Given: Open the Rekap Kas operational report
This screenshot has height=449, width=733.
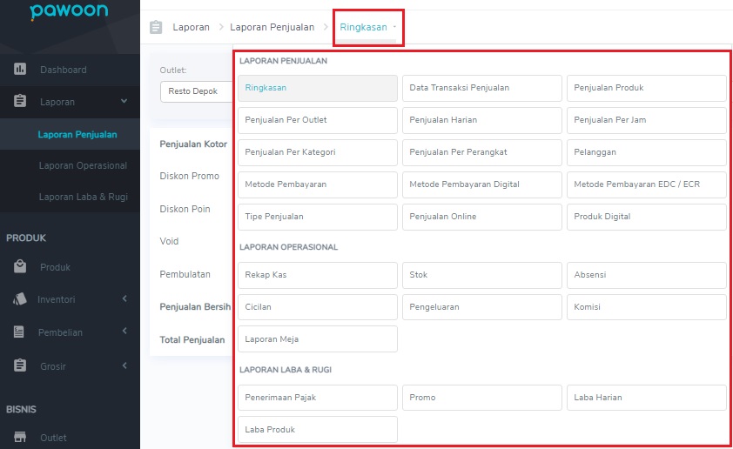Looking at the screenshot, I should 318,275.
